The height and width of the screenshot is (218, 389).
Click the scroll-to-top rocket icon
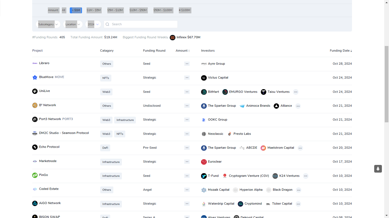click(378, 169)
